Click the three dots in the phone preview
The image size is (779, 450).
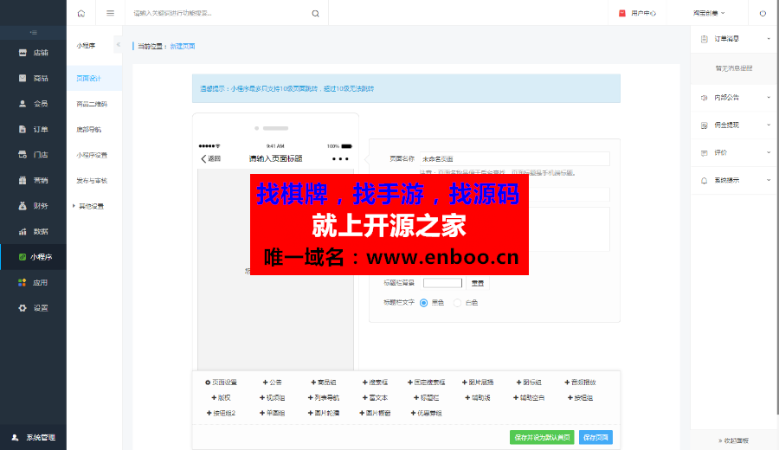pos(340,159)
